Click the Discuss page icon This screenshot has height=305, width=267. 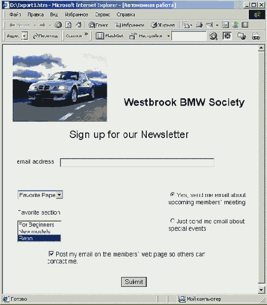coord(225,25)
